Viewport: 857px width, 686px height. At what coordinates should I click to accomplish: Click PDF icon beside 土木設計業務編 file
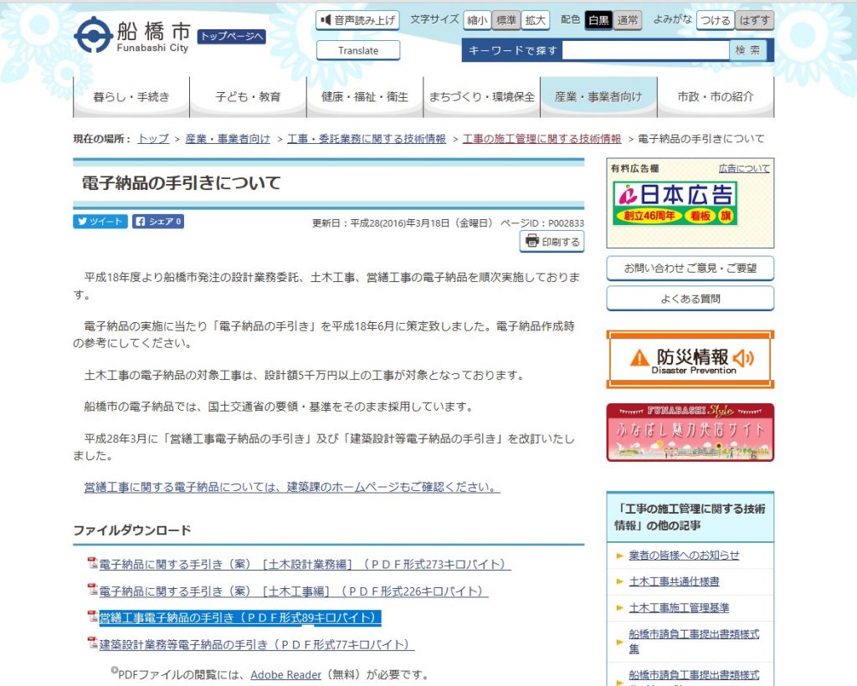pos(93,565)
